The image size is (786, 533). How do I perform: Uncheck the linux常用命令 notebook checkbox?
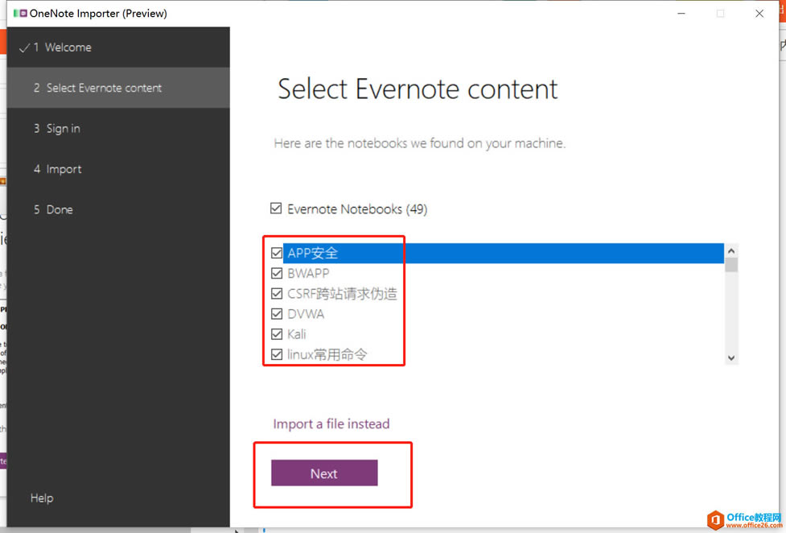277,354
